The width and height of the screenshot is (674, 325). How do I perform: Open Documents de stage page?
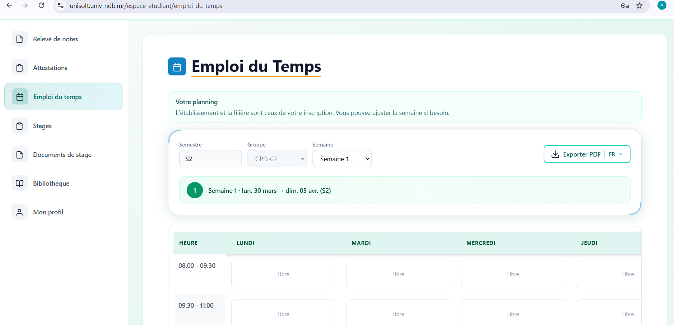click(x=63, y=154)
